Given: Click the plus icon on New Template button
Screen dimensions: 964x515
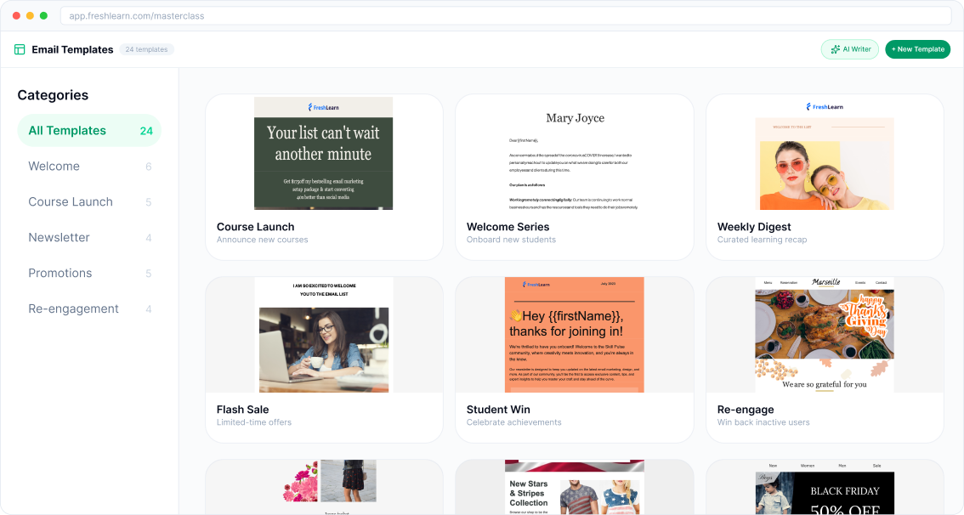Looking at the screenshot, I should [x=894, y=49].
